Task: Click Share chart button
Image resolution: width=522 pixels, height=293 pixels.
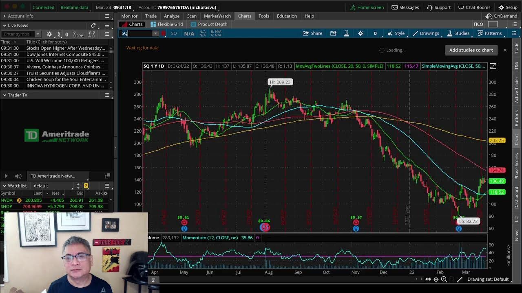Action: point(312,33)
